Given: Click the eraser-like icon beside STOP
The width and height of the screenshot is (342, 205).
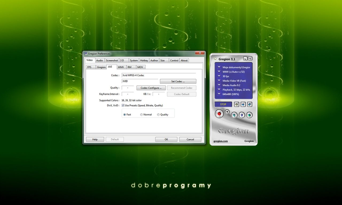Looking at the screenshot, I should coord(250,104).
